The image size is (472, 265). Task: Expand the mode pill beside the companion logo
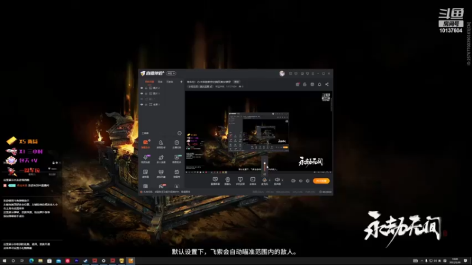pyautogui.click(x=171, y=73)
